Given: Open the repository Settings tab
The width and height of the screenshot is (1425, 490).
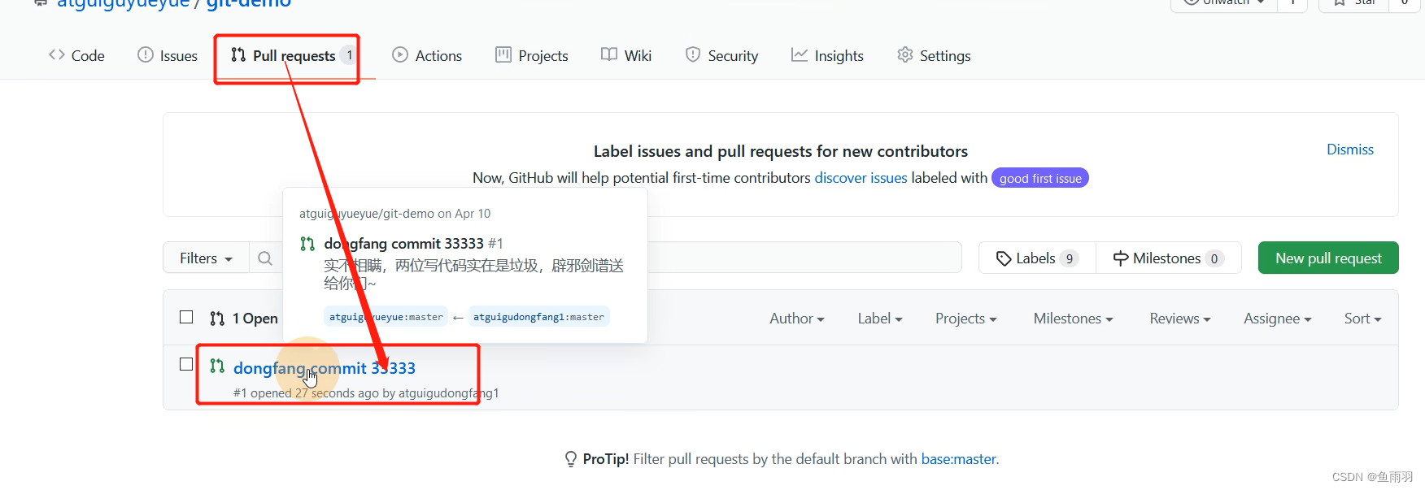Looking at the screenshot, I should pos(934,55).
